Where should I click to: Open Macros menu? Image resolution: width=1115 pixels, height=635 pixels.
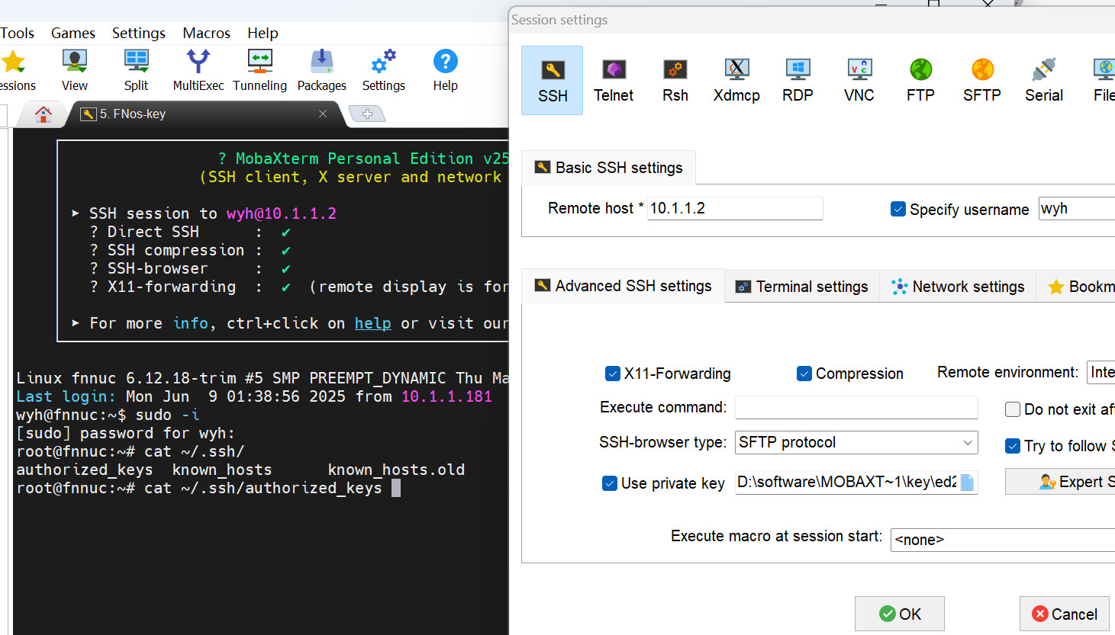coord(206,33)
